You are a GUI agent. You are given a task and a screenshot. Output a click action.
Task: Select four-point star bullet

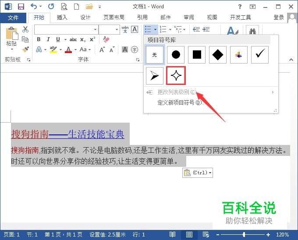click(176, 76)
